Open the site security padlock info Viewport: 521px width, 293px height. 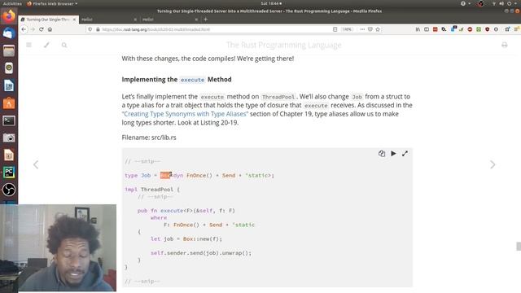coord(98,29)
